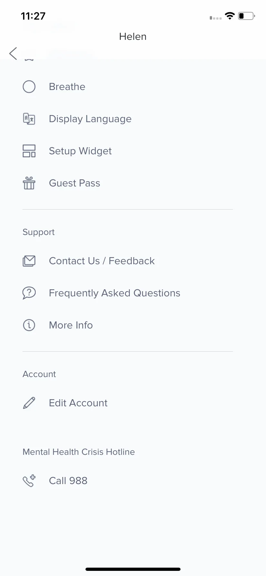Tap the More Info circle icon

[29, 325]
